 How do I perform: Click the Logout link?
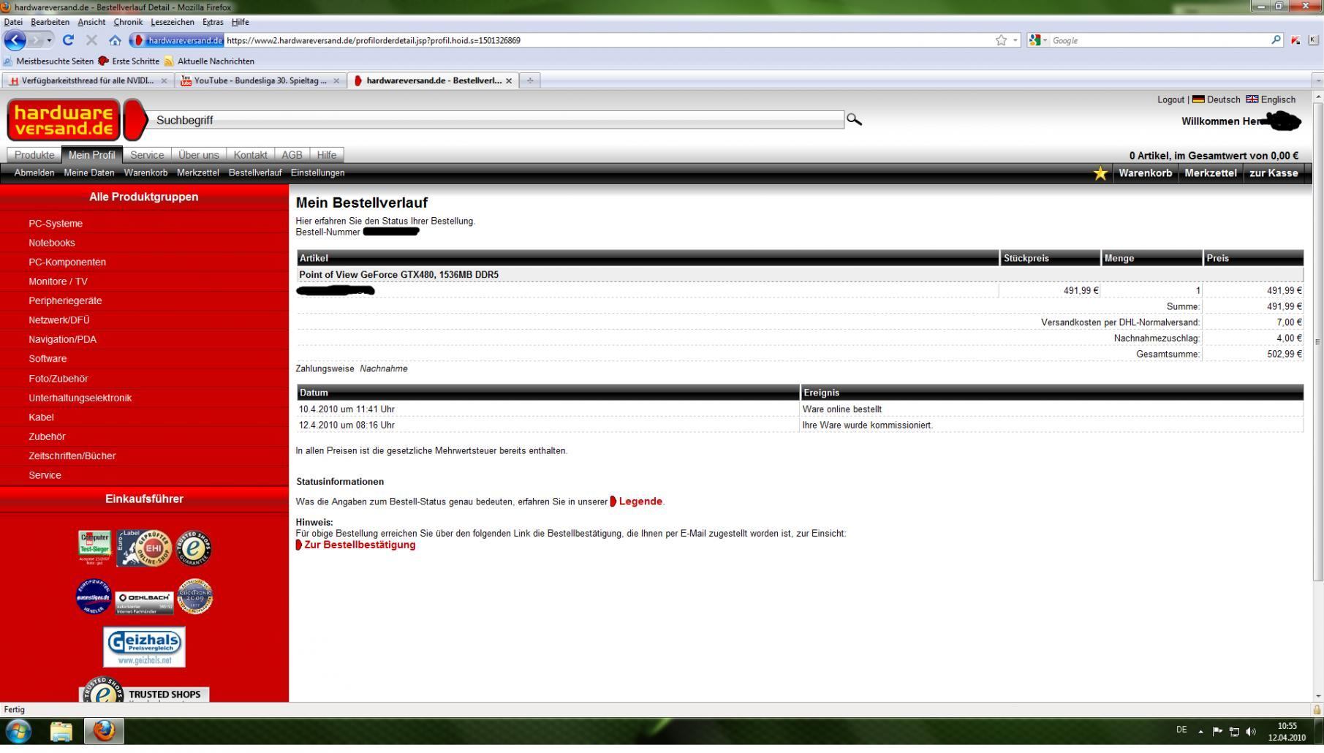(1170, 99)
